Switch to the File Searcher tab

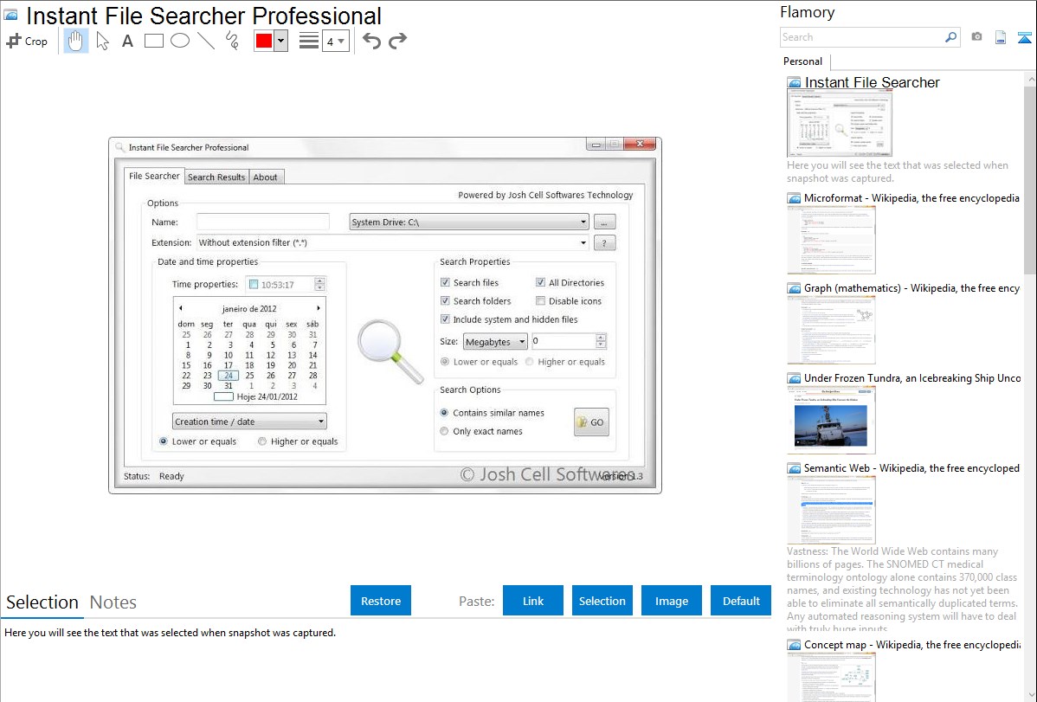pos(154,176)
